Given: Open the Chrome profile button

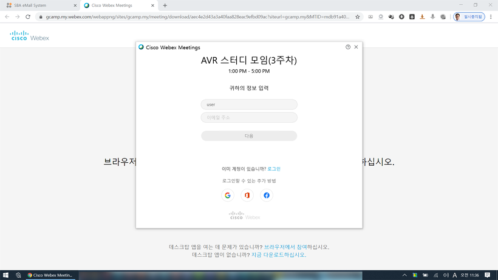Looking at the screenshot, I should pos(469,17).
